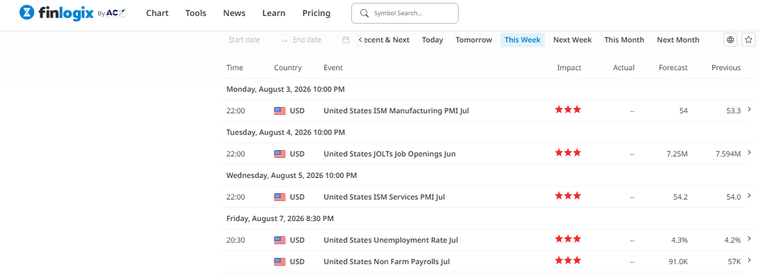
Task: Click the Impact column header
Action: pos(569,67)
